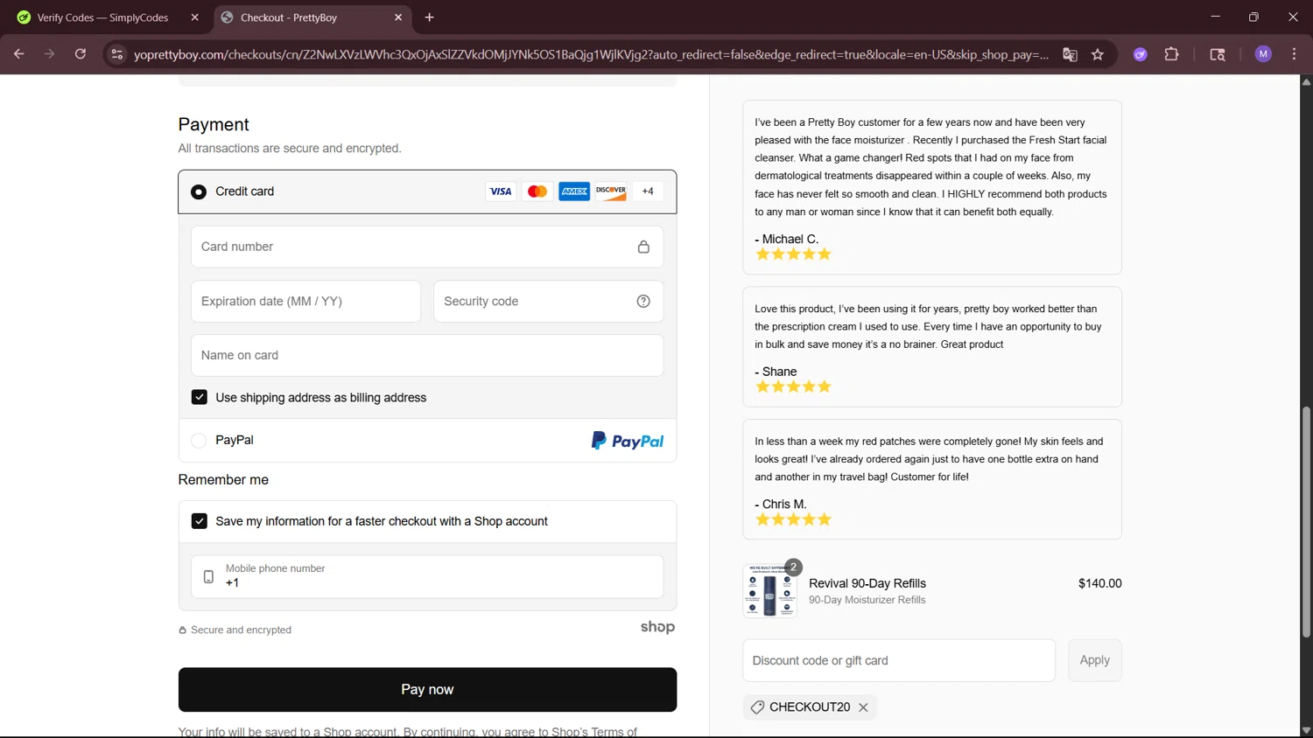Click the CHECKOUT20 tag icon
This screenshot has height=738, width=1313.
click(757, 707)
